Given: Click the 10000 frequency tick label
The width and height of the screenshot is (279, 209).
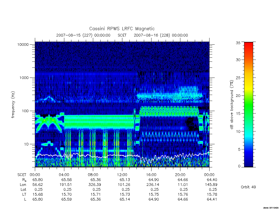Looking at the screenshot, I should (23, 44).
